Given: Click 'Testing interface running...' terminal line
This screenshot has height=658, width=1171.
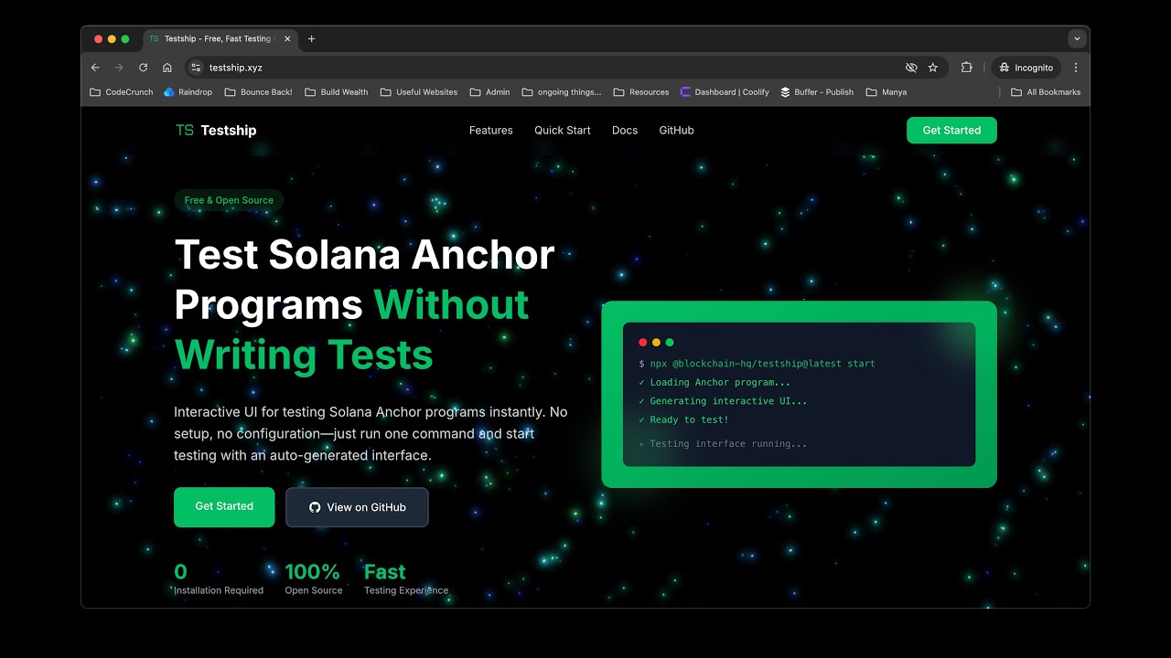Looking at the screenshot, I should (x=723, y=444).
